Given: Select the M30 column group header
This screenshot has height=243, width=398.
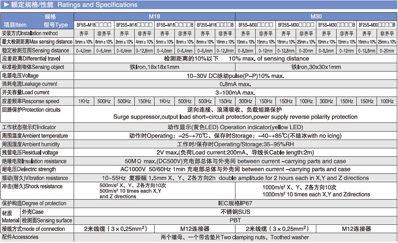Looking at the screenshot, I should click(x=316, y=17).
